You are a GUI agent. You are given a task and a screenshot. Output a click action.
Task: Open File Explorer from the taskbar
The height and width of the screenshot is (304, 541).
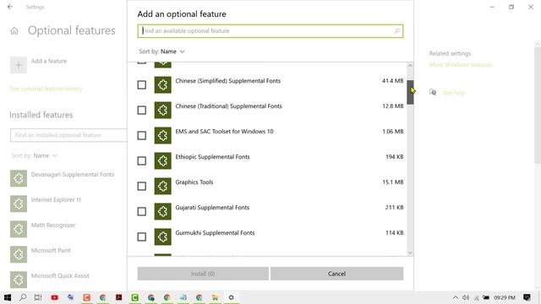click(x=215, y=297)
